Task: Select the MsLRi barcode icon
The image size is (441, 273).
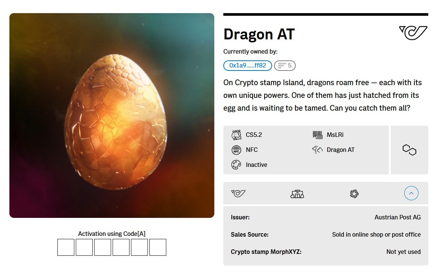Action: (x=318, y=134)
